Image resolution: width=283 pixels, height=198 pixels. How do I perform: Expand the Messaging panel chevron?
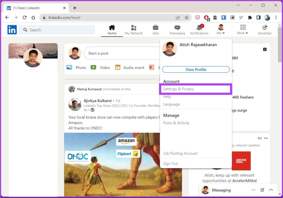click(271, 190)
